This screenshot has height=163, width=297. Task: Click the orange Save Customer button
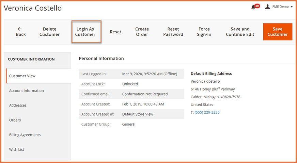click(277, 32)
